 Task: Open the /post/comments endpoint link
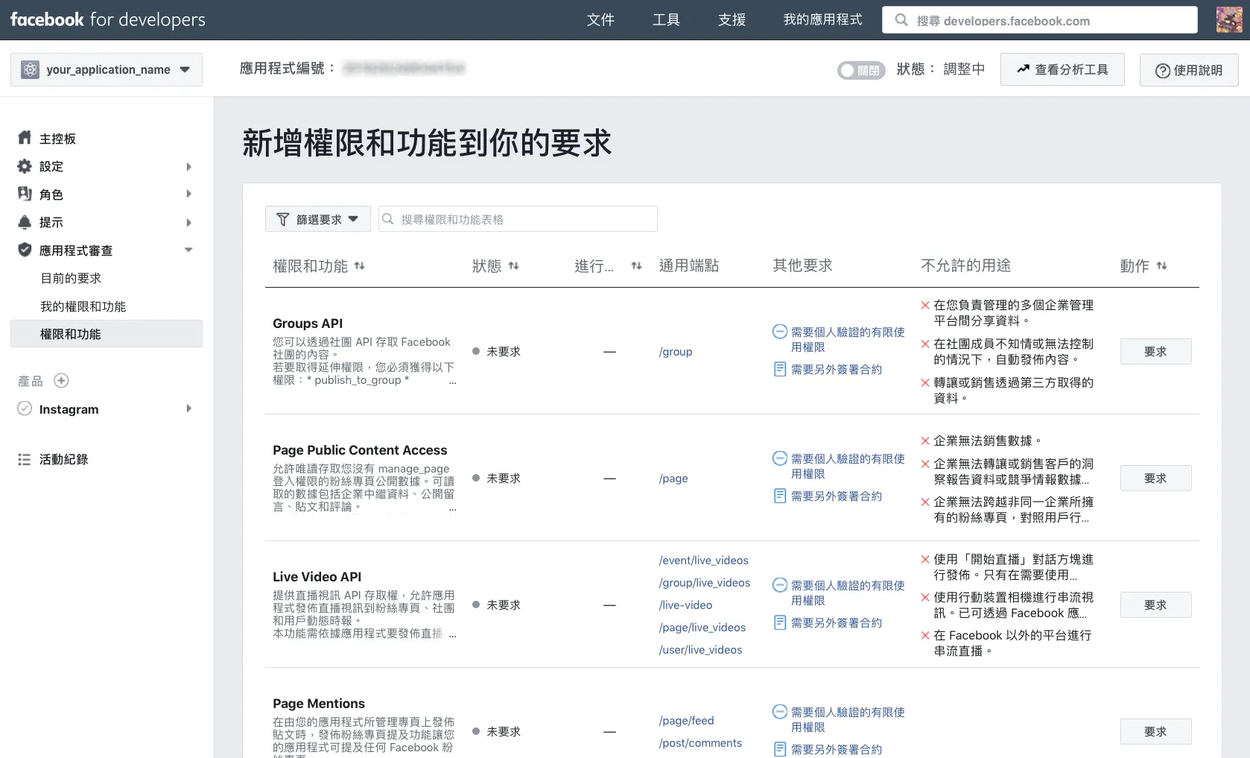point(700,743)
